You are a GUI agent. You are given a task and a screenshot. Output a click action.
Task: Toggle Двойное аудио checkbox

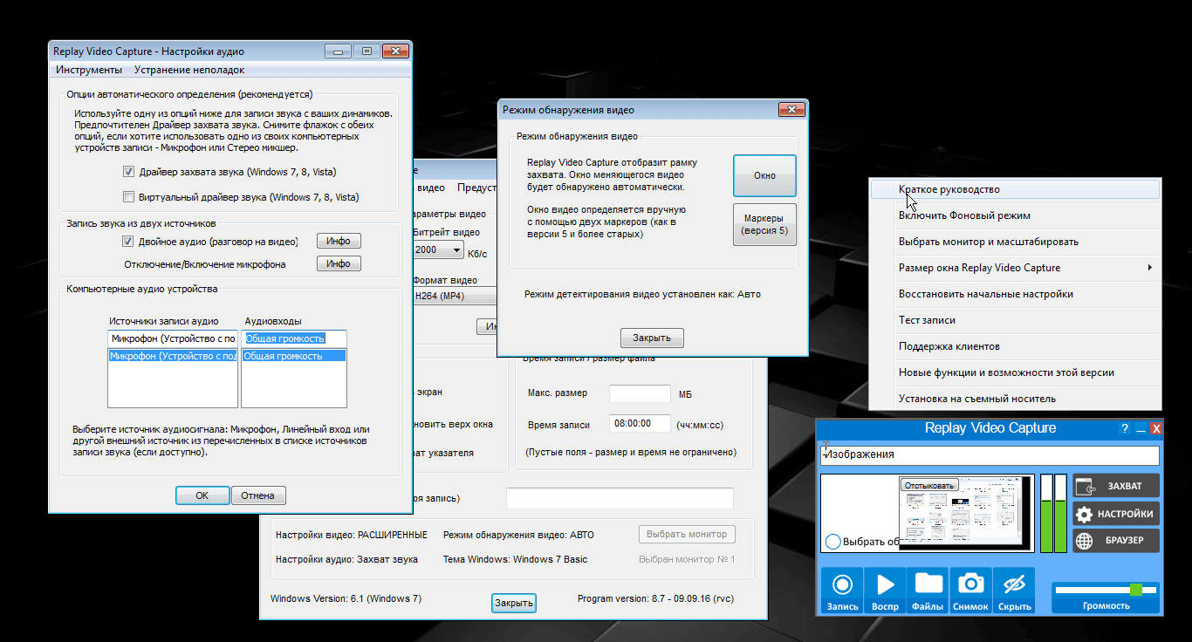[x=129, y=242]
